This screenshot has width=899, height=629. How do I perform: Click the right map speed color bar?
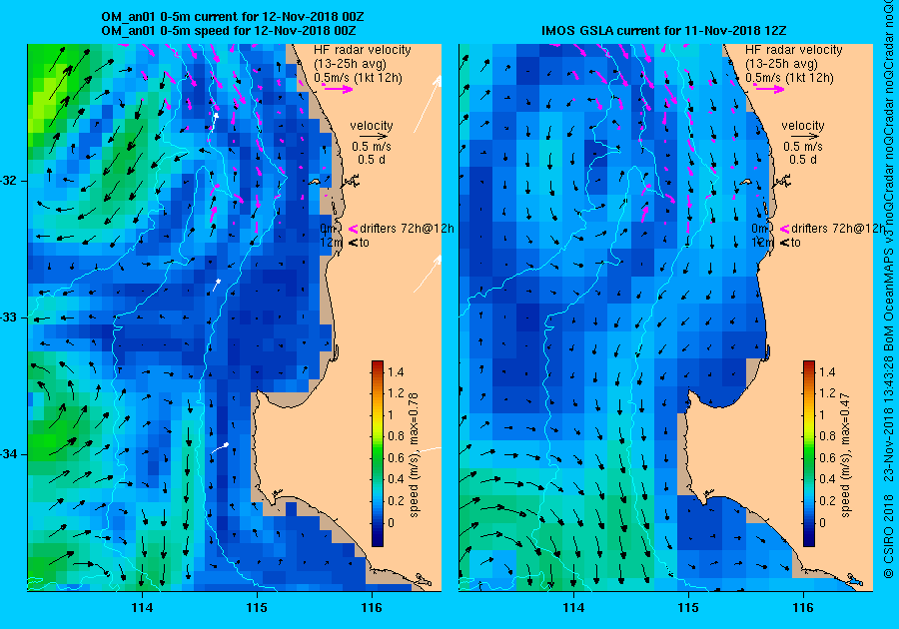pos(809,453)
